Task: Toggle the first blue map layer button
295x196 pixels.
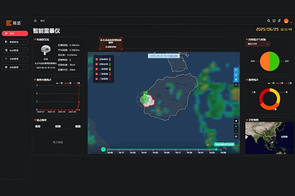Action: 236,71
